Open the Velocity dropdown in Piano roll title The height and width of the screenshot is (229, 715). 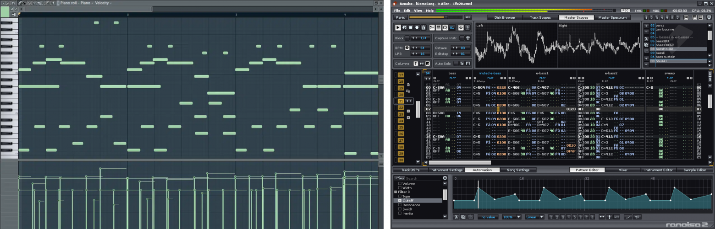110,3
